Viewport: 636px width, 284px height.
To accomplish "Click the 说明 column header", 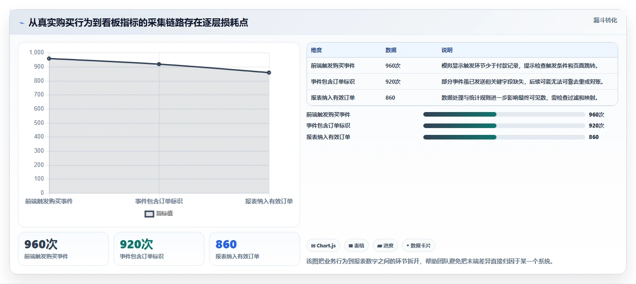I will coord(447,50).
